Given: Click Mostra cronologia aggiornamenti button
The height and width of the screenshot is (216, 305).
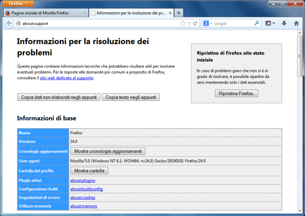Looking at the screenshot, I should coord(108,151).
